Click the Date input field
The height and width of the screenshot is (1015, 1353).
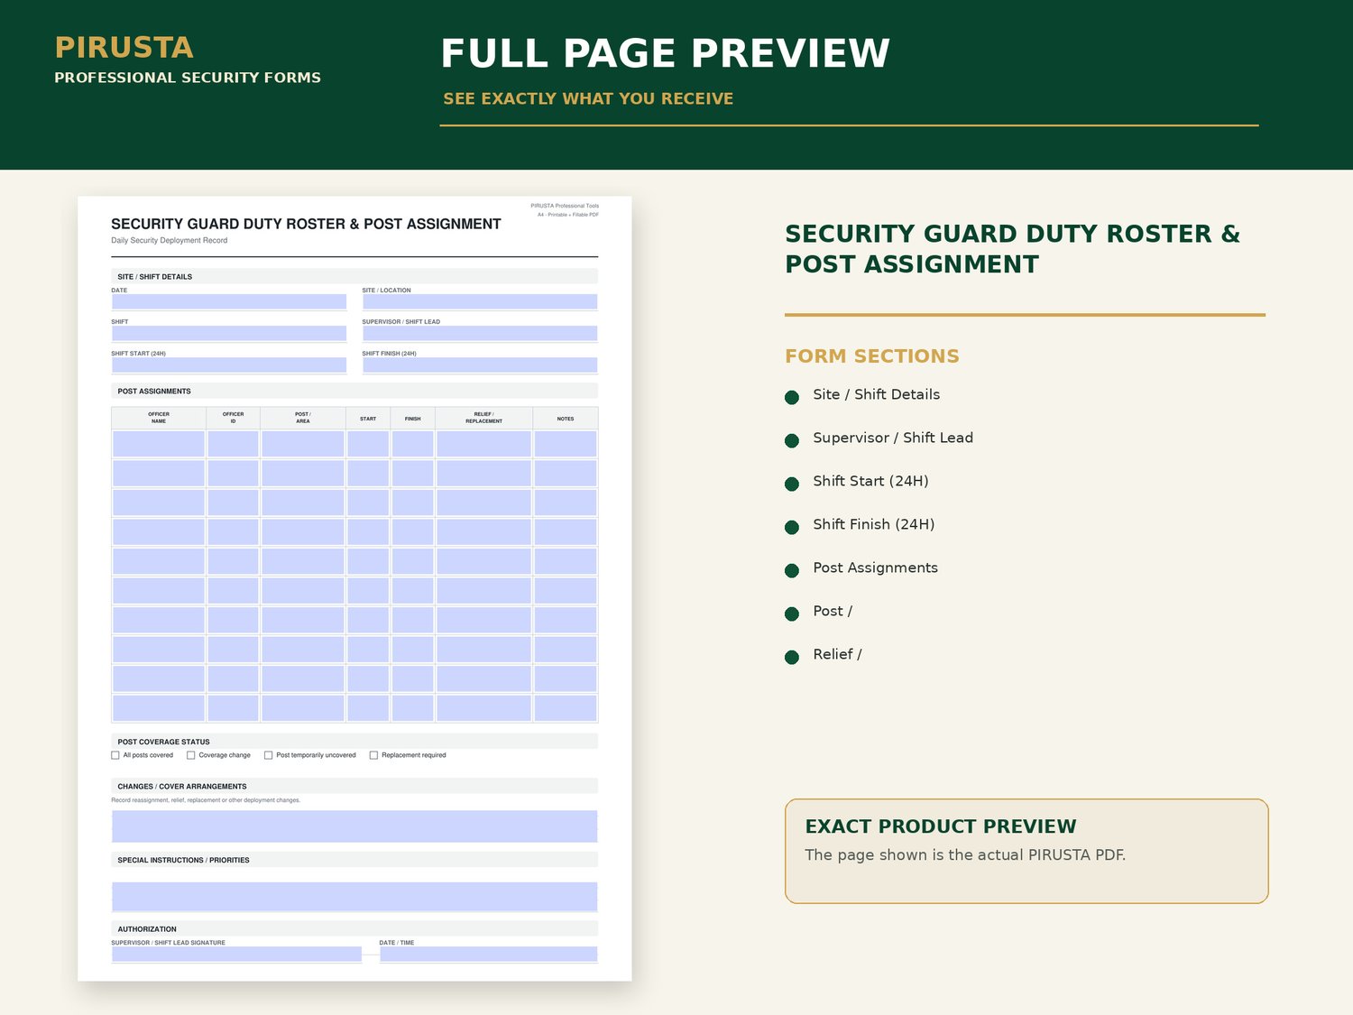point(229,302)
